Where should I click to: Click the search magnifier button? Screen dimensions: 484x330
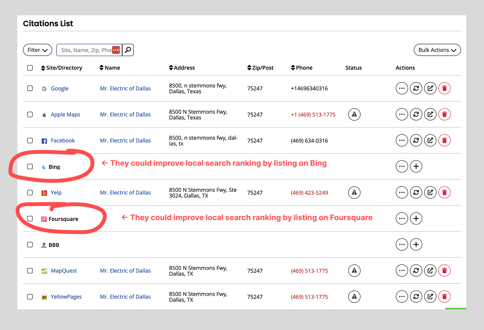click(128, 50)
